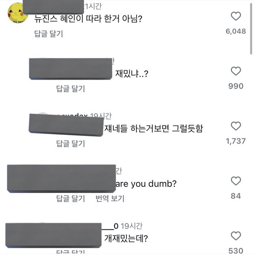Viewport: 254px width, 260px height.
Task: Click the 530 like count
Action: point(236,251)
